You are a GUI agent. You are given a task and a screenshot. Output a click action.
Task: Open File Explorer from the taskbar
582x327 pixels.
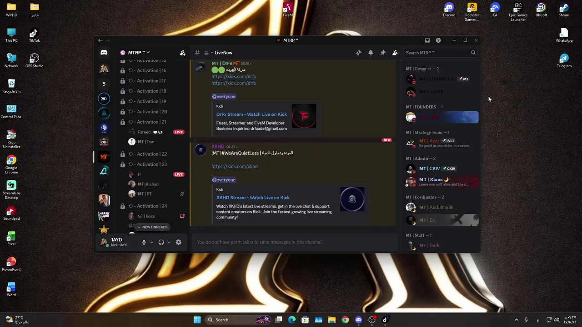pos(332,320)
